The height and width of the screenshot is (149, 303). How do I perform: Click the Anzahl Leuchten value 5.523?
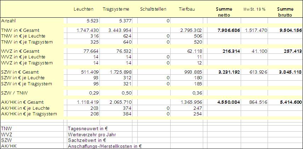click(92, 21)
